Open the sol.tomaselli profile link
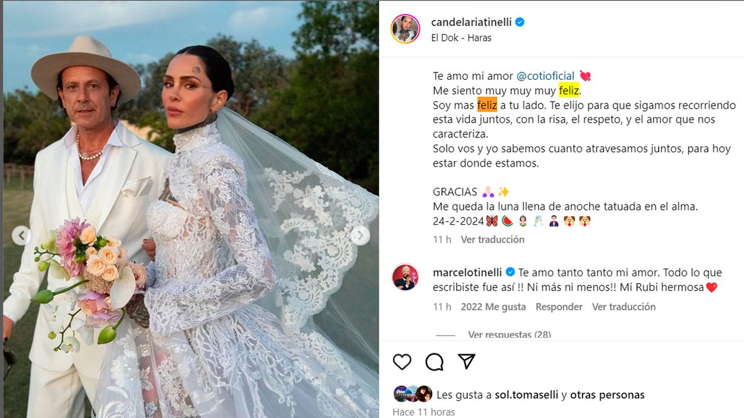The height and width of the screenshot is (418, 744). tap(527, 394)
